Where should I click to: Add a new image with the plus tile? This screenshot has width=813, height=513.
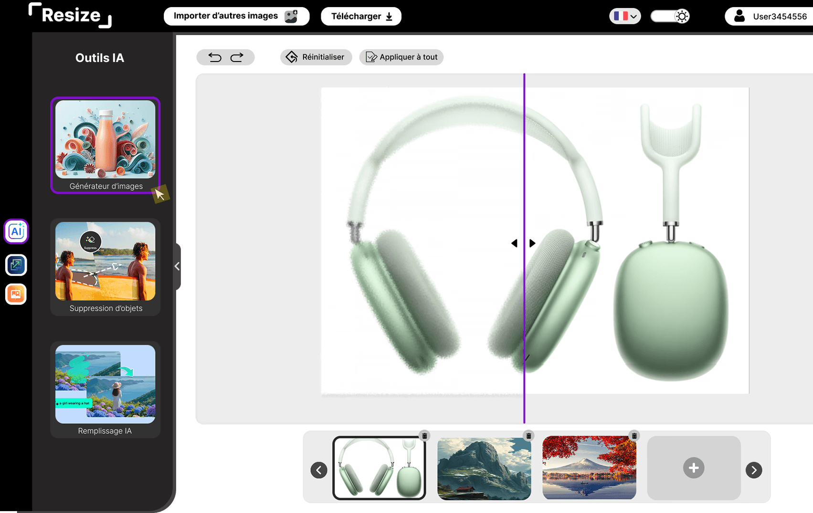[x=693, y=468]
